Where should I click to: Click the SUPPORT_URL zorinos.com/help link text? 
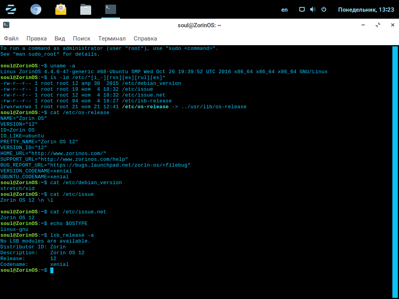pyautogui.click(x=64, y=159)
